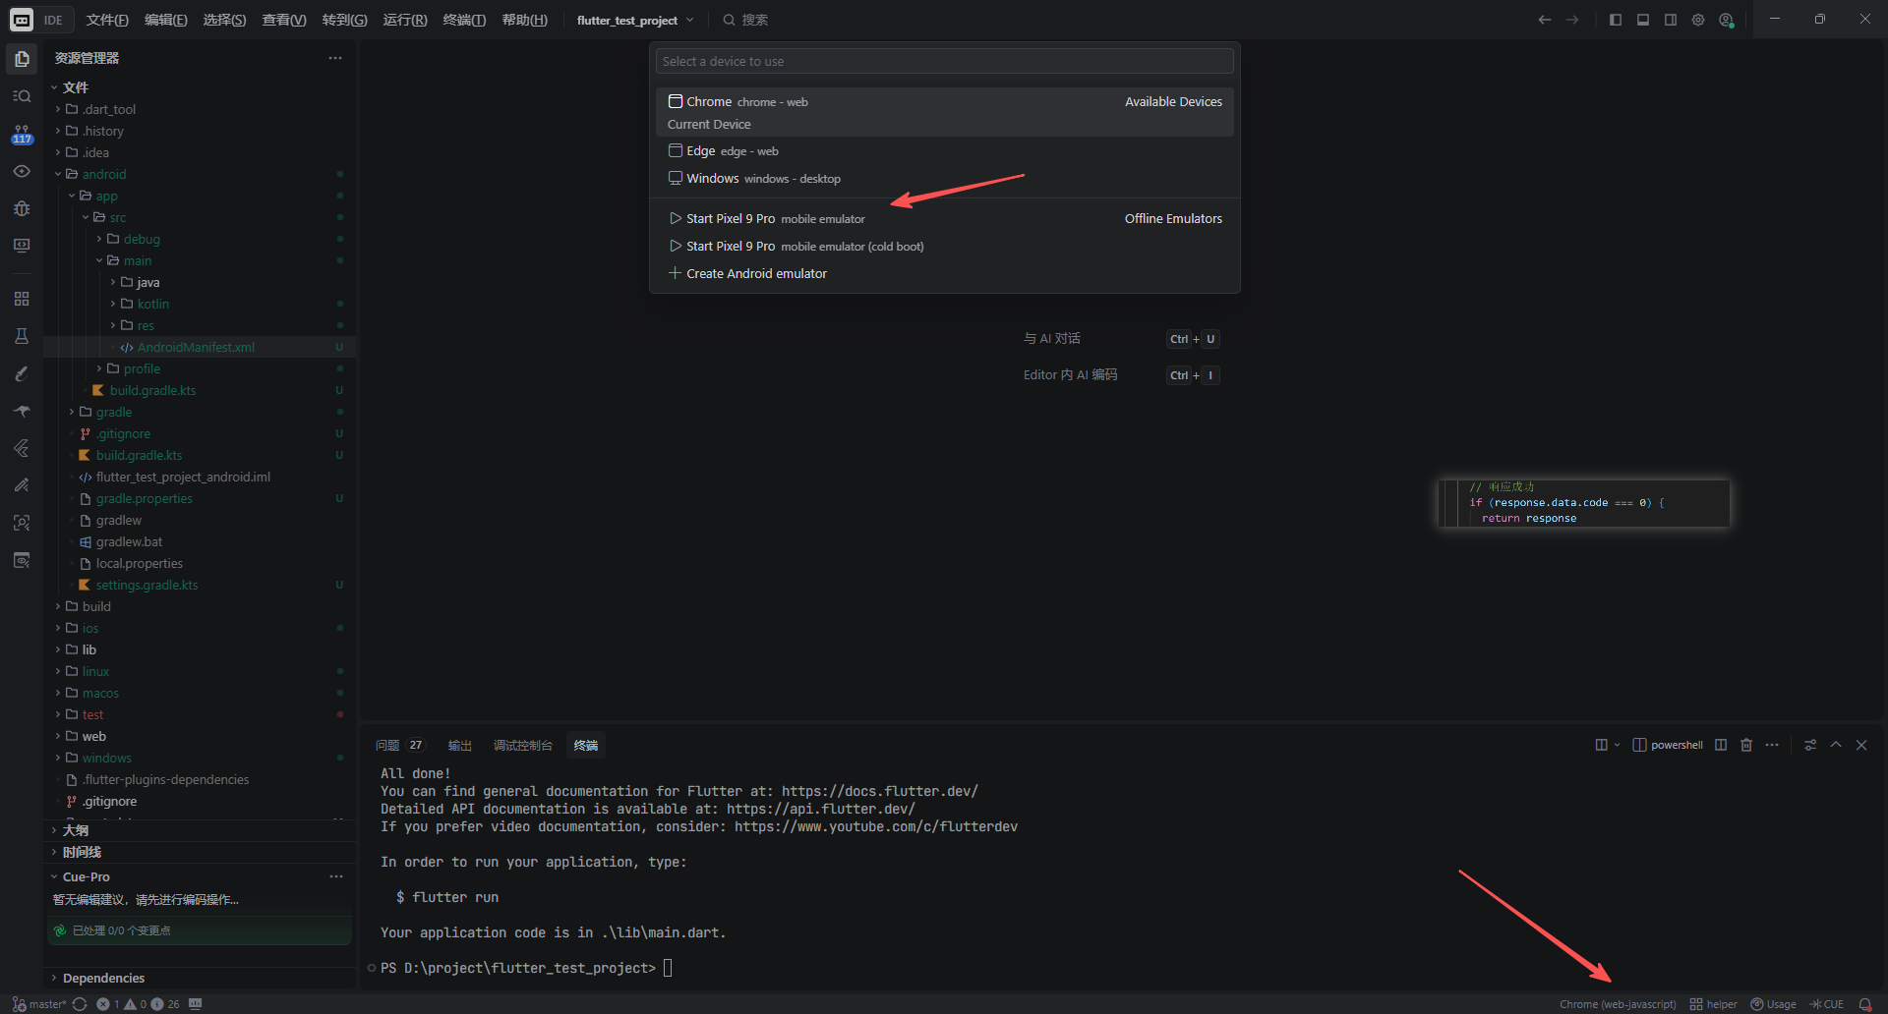The height and width of the screenshot is (1014, 1888).
Task: Expand the .dart_tool folder
Action: click(200, 109)
